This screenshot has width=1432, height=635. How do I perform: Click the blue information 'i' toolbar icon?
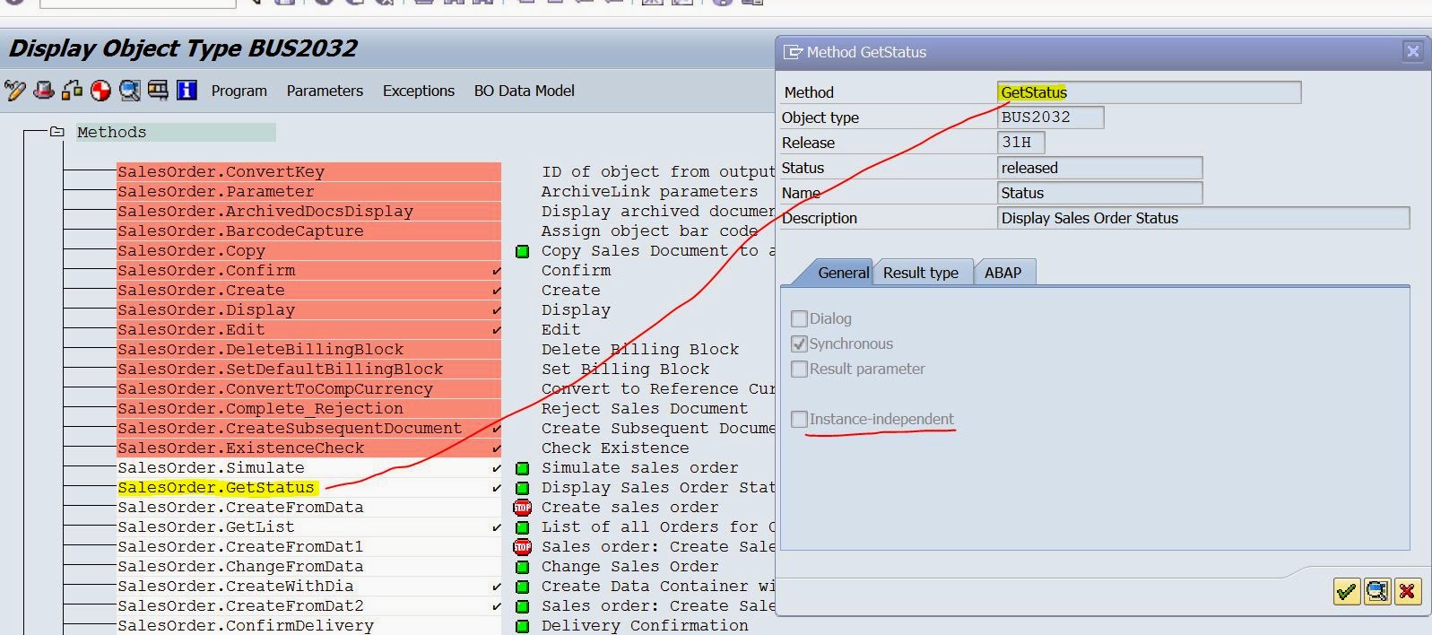tap(187, 91)
